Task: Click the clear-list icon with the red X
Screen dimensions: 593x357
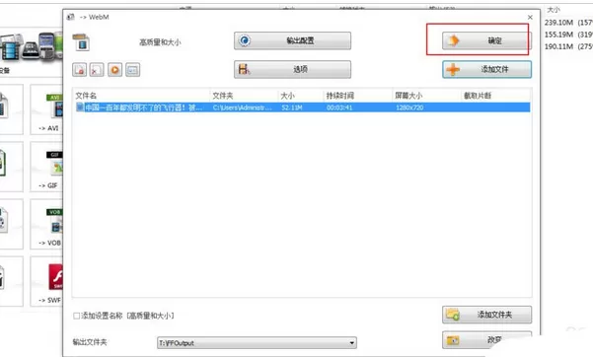Action: pos(97,70)
